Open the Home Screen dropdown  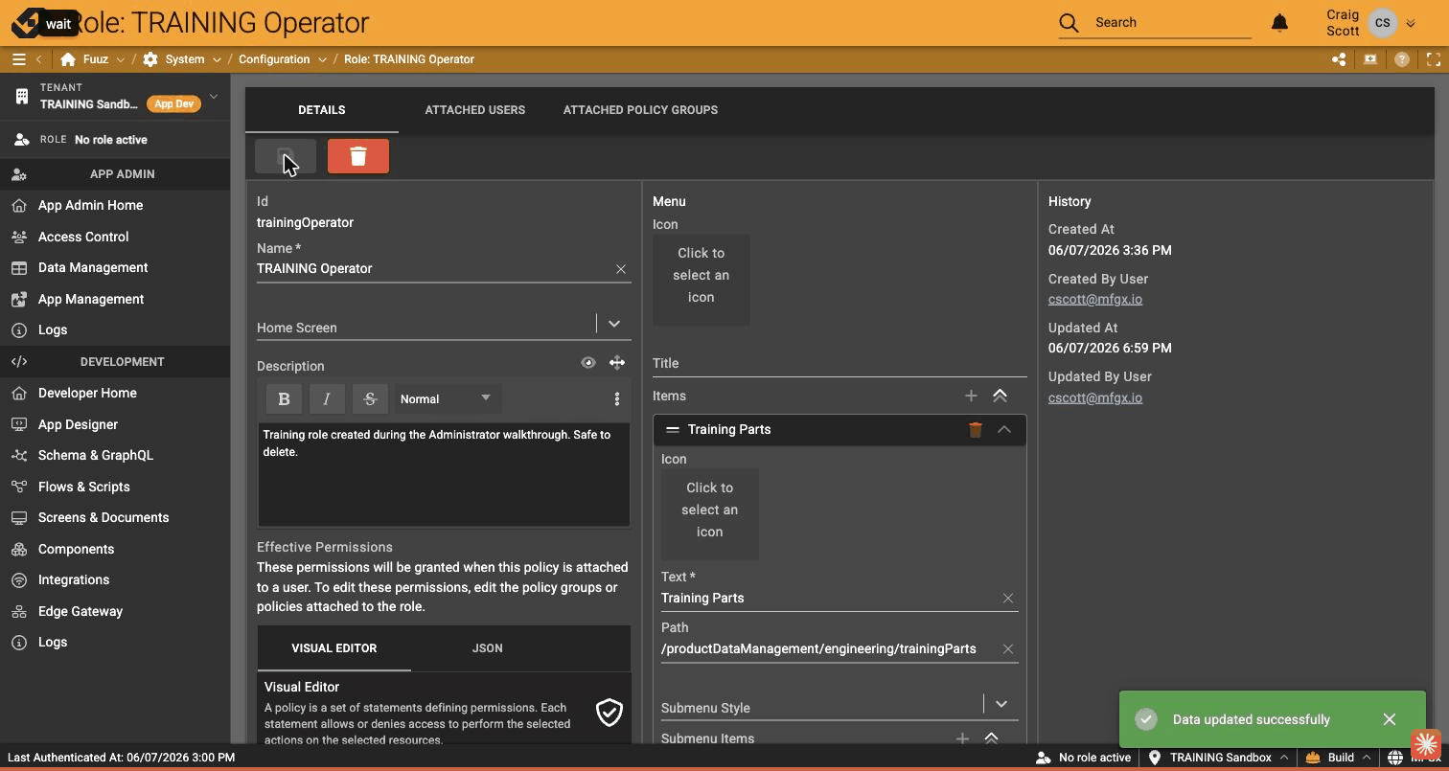tap(614, 324)
